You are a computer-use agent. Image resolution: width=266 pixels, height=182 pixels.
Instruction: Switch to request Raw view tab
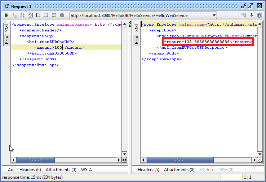tap(7, 40)
